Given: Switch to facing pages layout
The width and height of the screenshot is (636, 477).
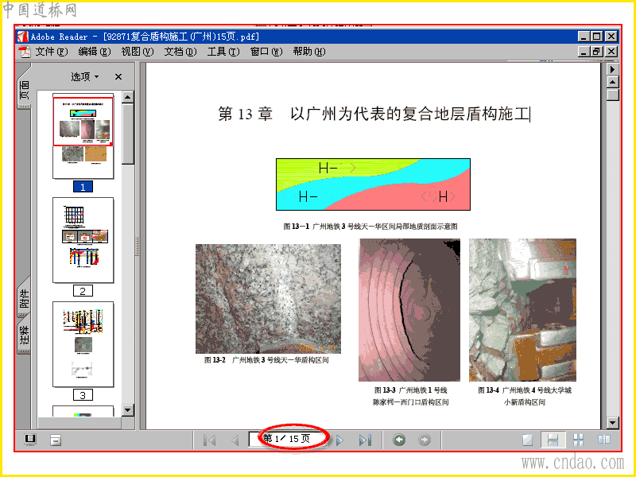Looking at the screenshot, I should [x=604, y=440].
